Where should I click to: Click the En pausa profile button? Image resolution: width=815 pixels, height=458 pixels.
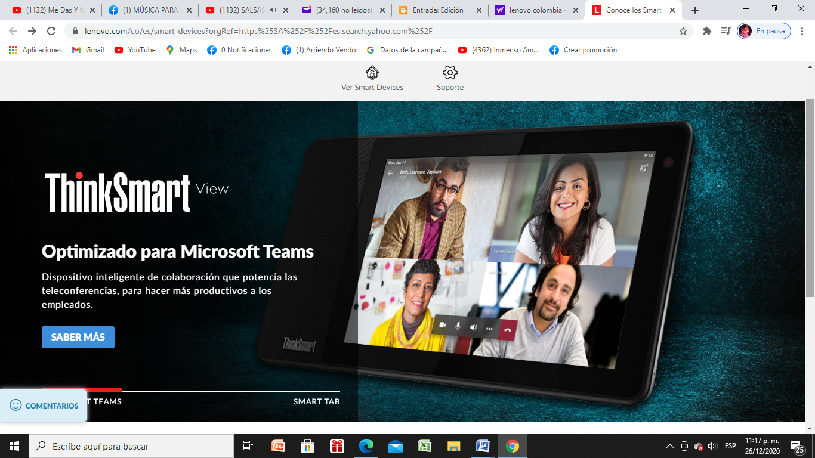764,31
